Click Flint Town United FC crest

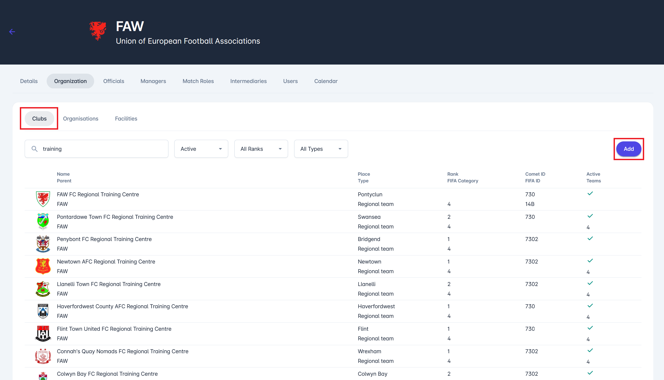pyautogui.click(x=43, y=333)
